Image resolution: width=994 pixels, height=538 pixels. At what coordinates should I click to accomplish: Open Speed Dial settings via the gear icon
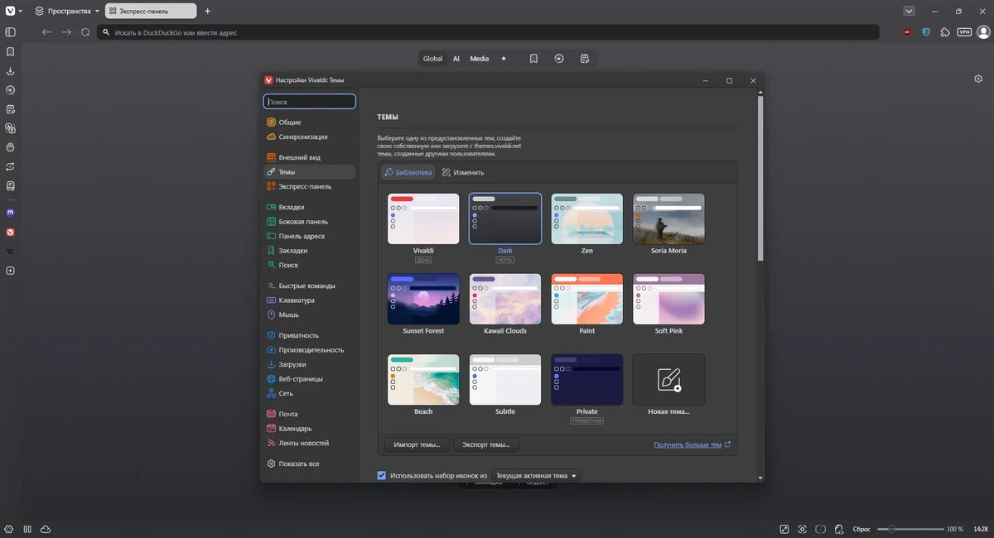[978, 79]
